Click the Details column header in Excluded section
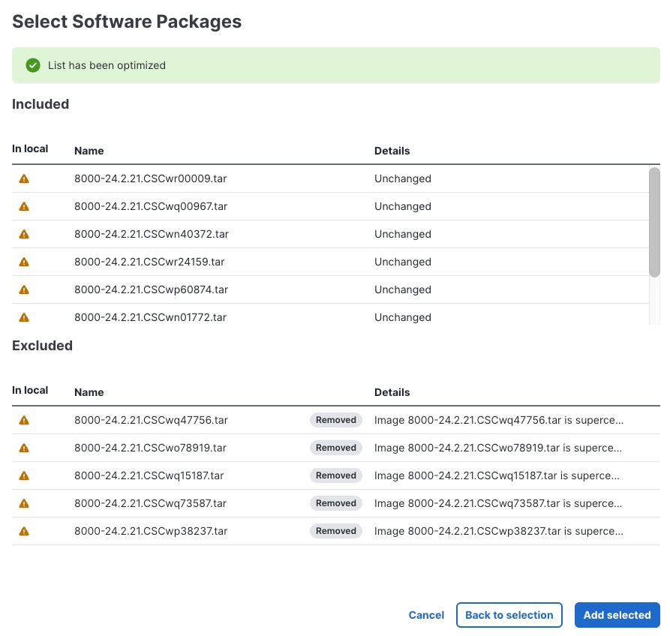Viewport: 670px width, 636px height. (x=392, y=392)
